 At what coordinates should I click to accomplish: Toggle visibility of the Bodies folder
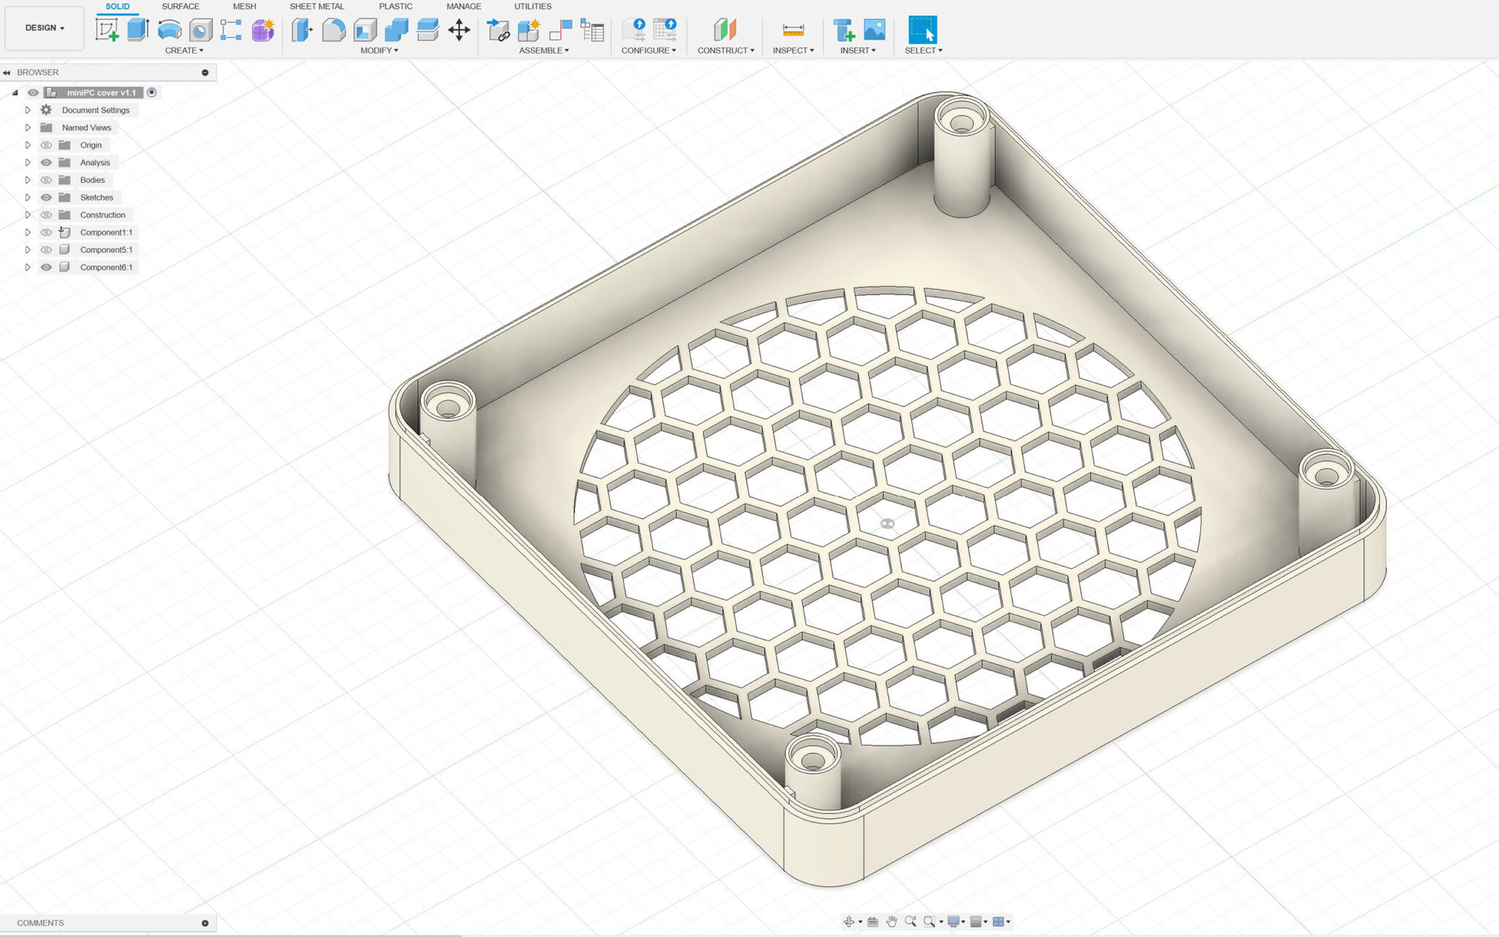pyautogui.click(x=46, y=180)
